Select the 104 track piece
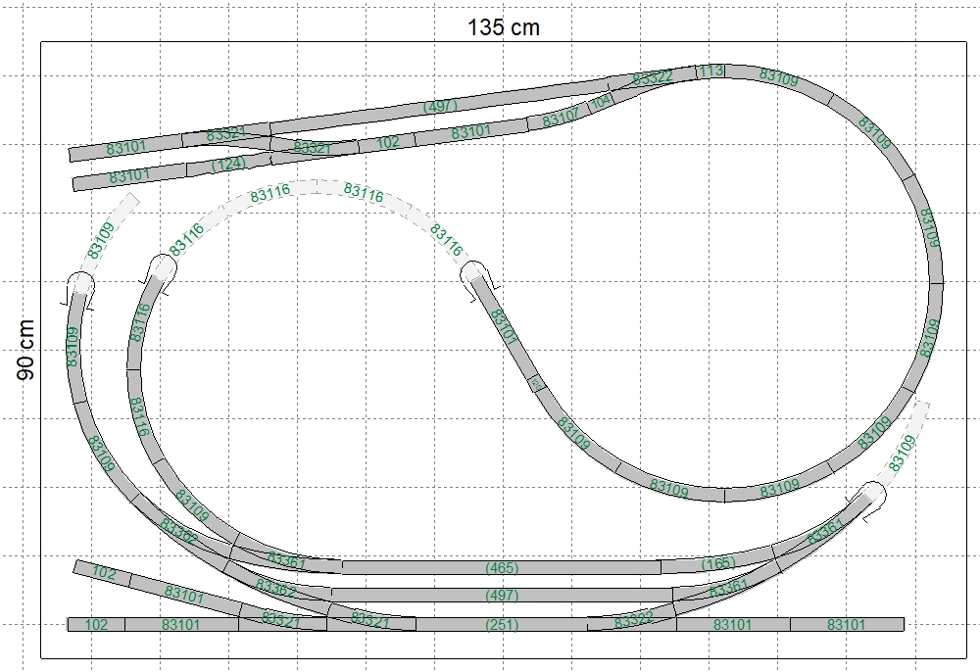 601,100
